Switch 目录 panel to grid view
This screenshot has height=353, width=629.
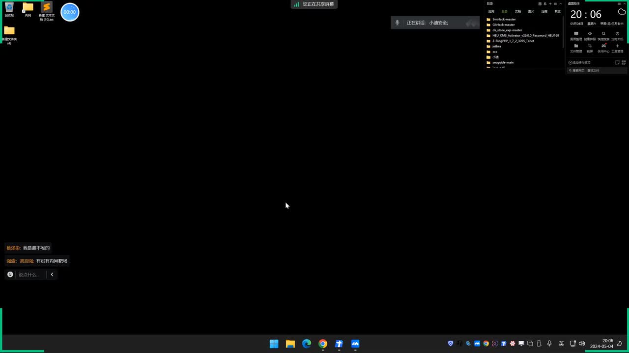pyautogui.click(x=540, y=4)
